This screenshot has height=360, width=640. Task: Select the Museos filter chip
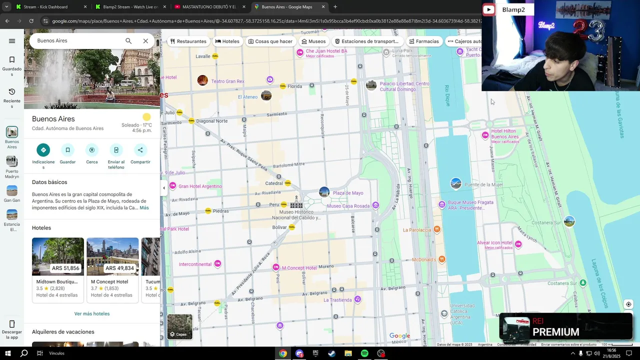(x=314, y=41)
